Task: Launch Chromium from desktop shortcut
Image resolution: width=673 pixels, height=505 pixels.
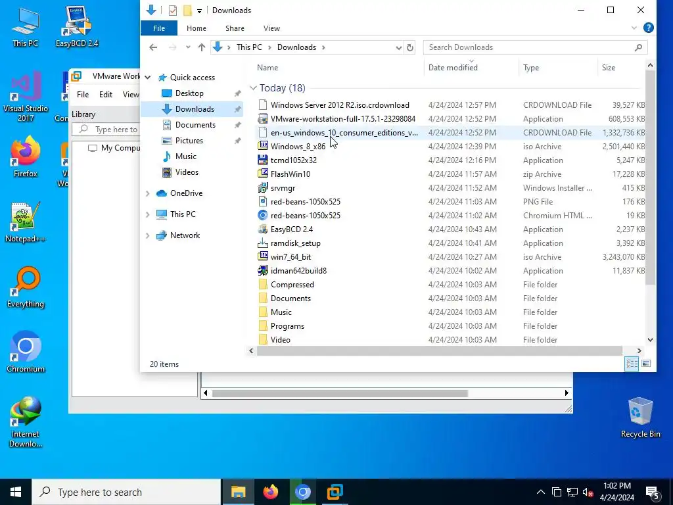Action: point(26,352)
